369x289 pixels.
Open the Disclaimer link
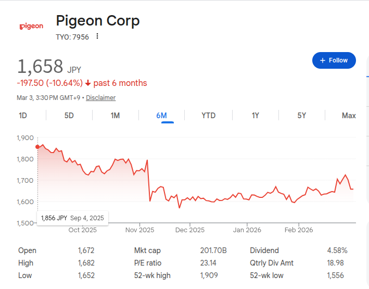pos(100,98)
